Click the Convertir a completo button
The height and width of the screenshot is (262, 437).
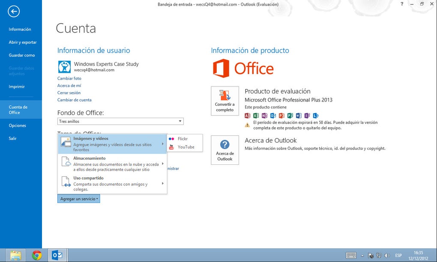225,101
